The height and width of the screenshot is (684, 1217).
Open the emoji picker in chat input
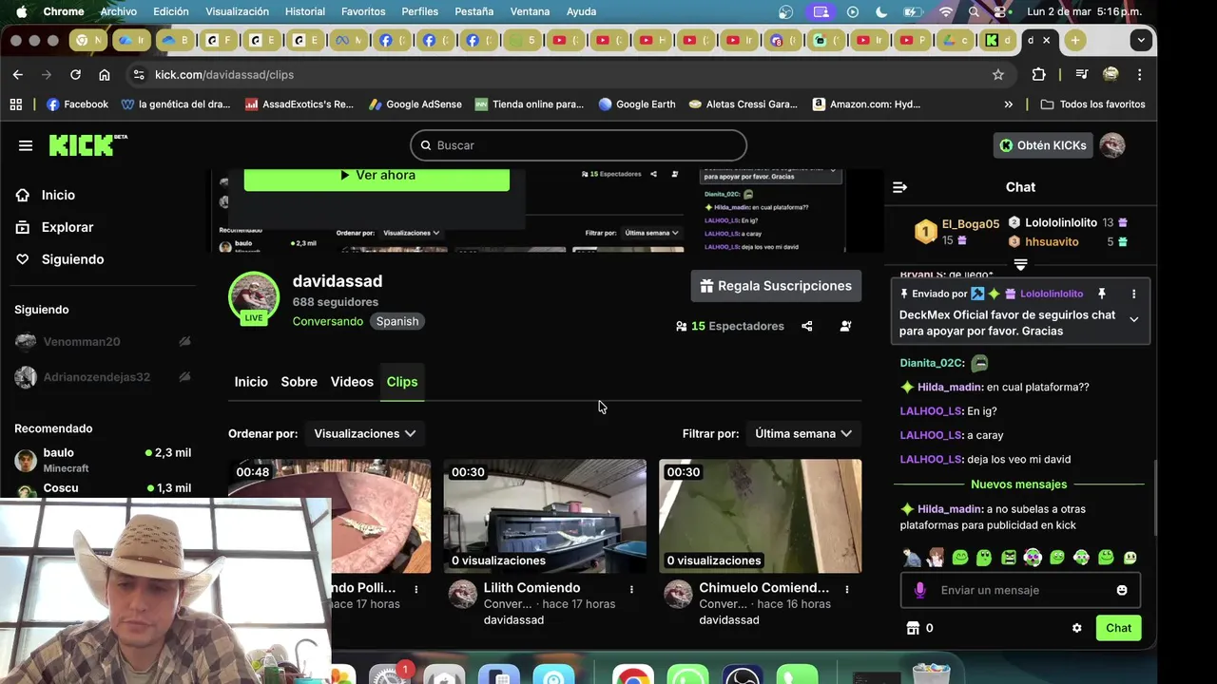[x=1122, y=590]
